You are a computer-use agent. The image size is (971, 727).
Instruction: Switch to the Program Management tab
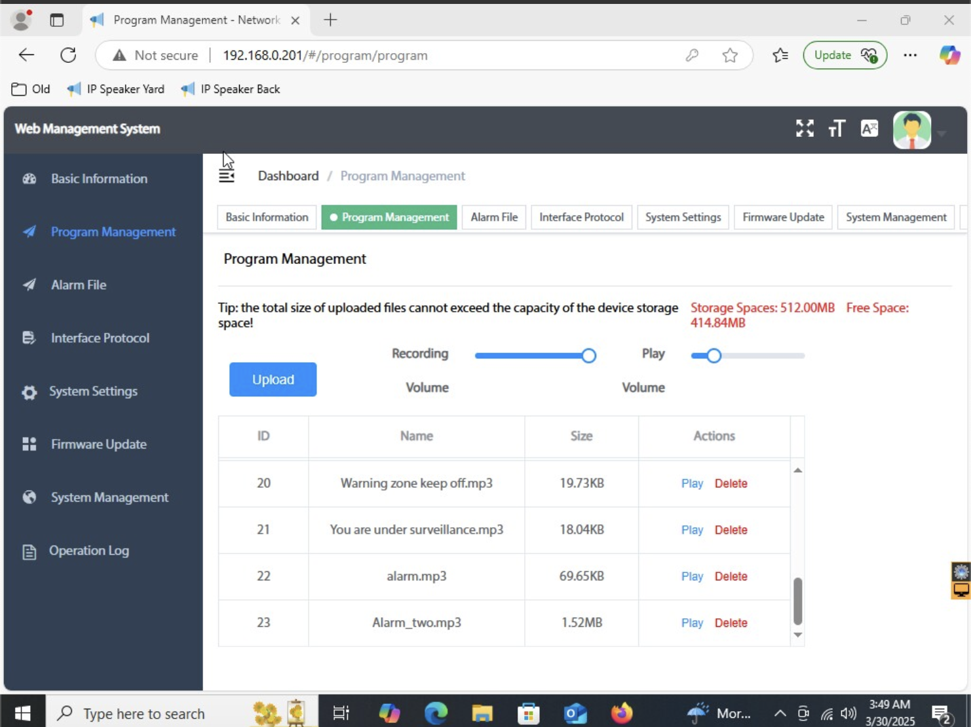tap(389, 217)
